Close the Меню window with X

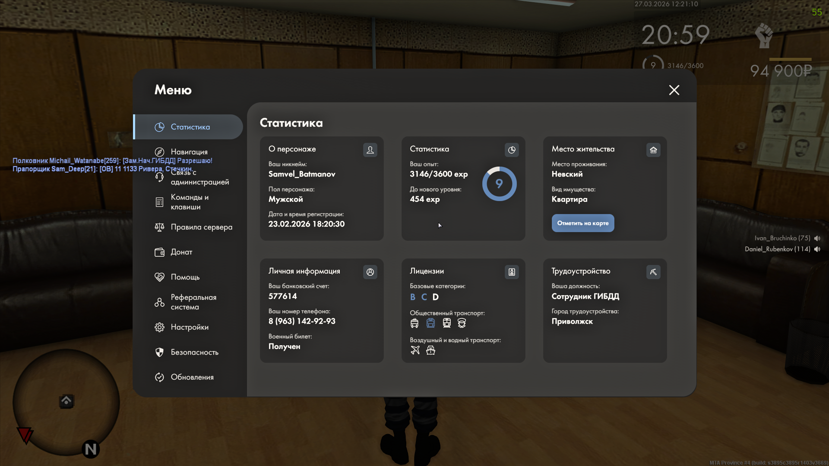pos(674,90)
